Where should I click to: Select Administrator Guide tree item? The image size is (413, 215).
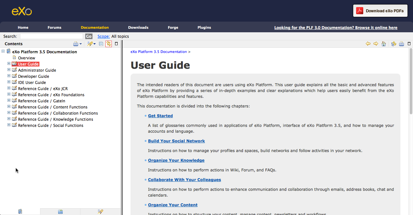pos(37,70)
